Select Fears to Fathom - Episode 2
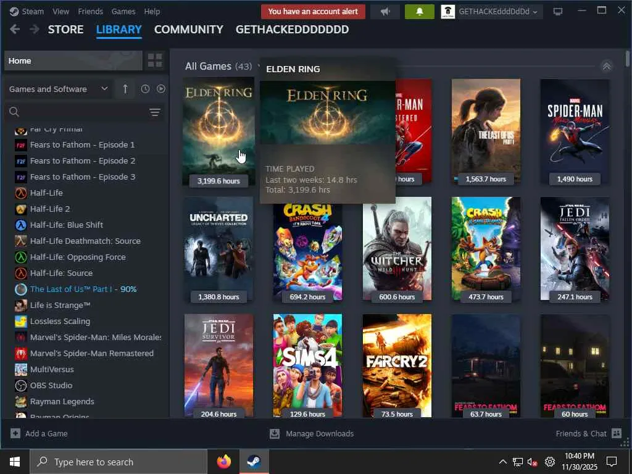Image resolution: width=632 pixels, height=474 pixels. click(x=83, y=161)
